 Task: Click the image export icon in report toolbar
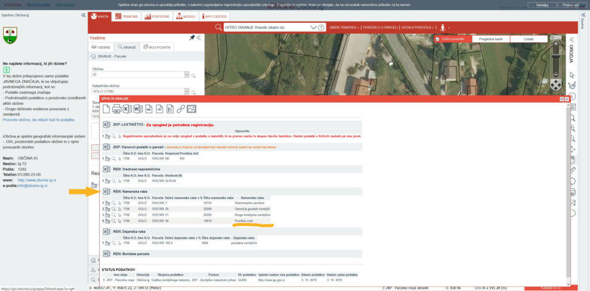(191, 109)
